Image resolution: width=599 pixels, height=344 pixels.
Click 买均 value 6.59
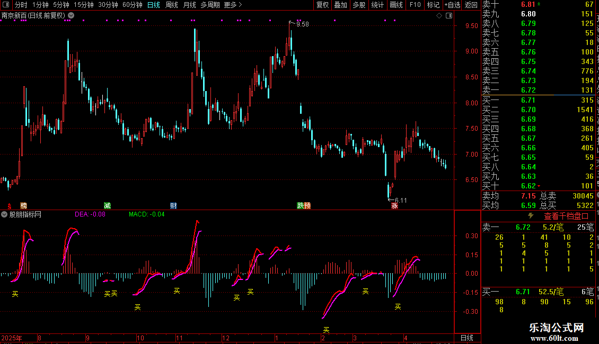528,205
